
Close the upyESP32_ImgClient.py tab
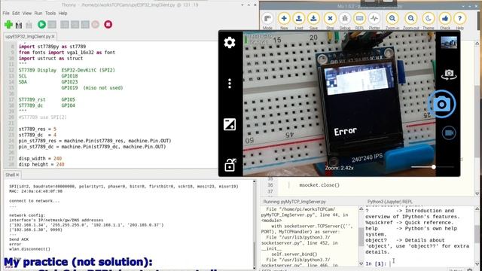(53, 37)
